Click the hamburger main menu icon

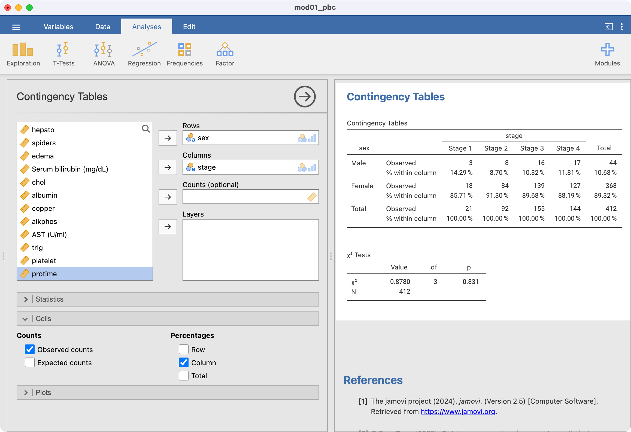click(x=16, y=27)
